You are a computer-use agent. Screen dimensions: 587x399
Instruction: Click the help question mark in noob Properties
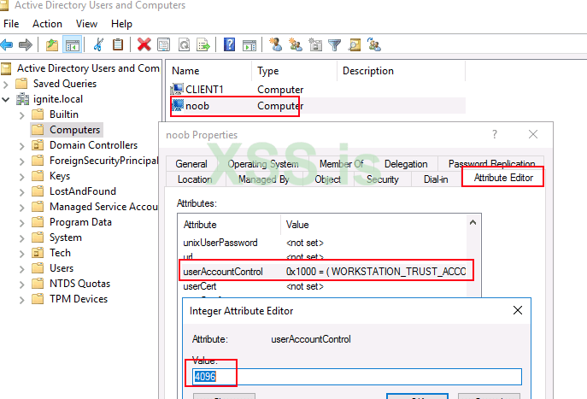click(495, 134)
